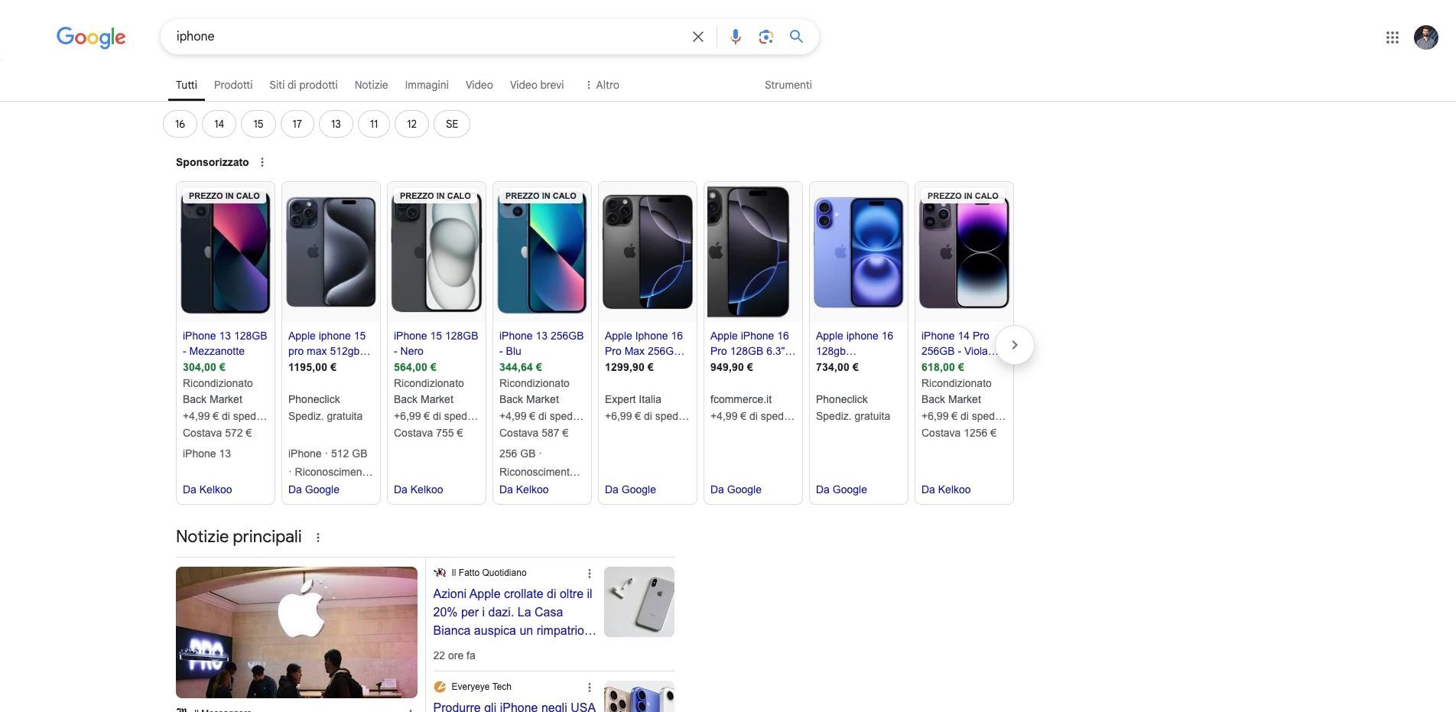Open the iPhone 13 128GB Mezzanotte listing
This screenshot has width=1456, height=712.
[x=225, y=343]
